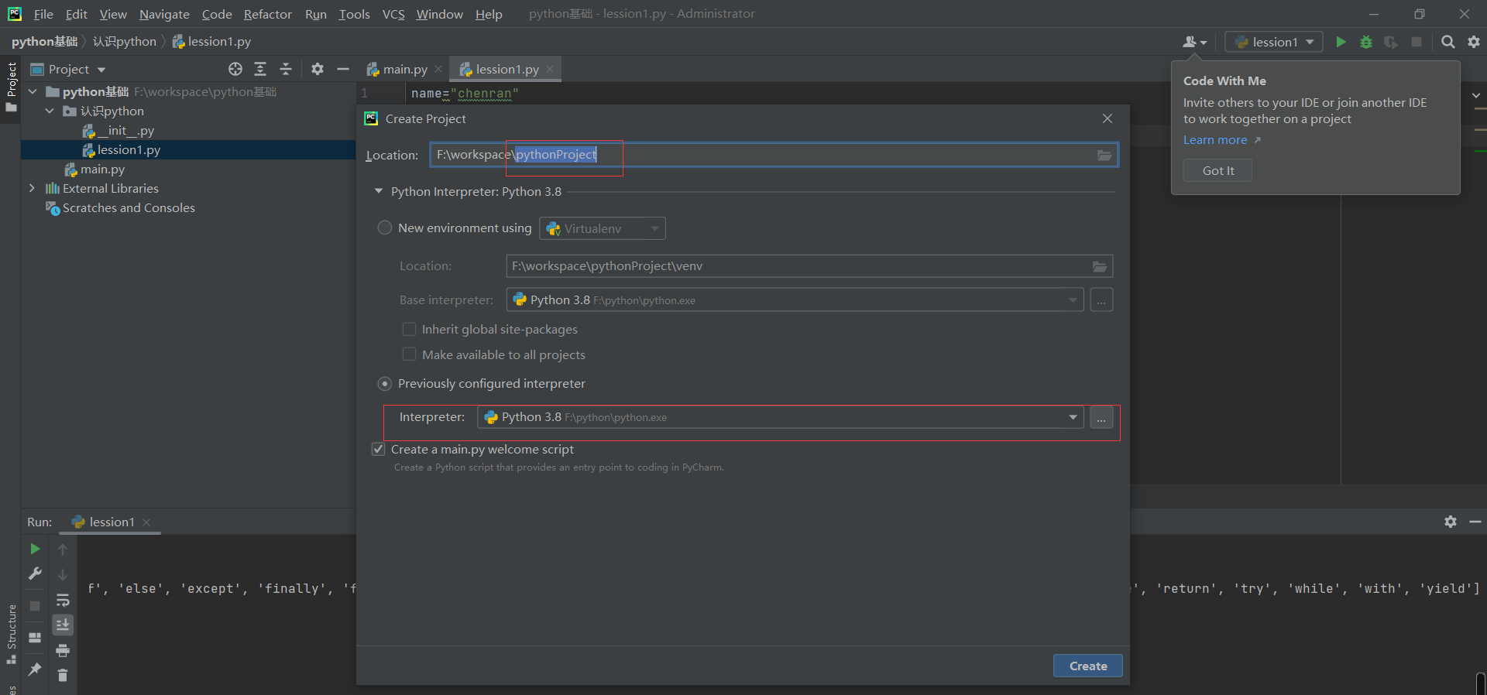The image size is (1487, 695).
Task: Close the lession1 Run tab
Action: tap(146, 522)
